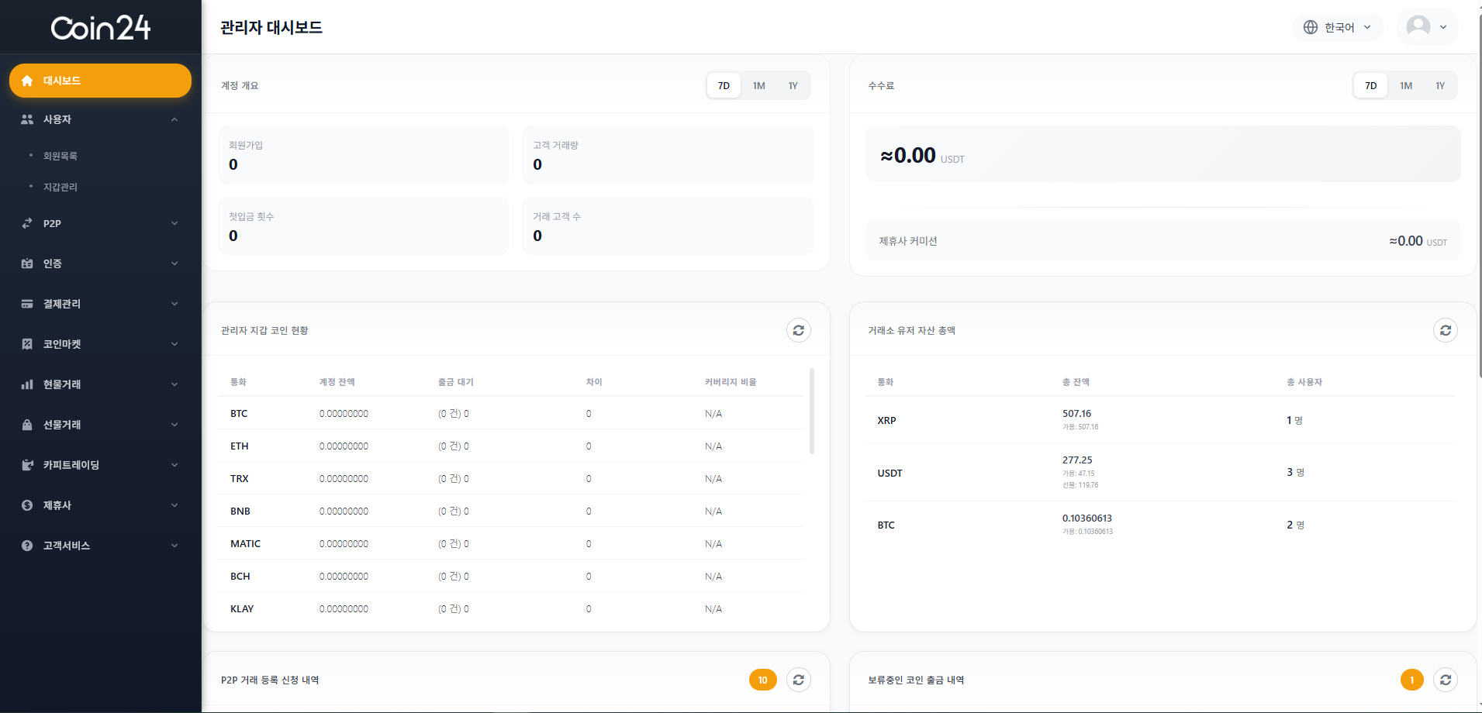Click the home icon on 대시보드
The image size is (1482, 713).
(27, 81)
